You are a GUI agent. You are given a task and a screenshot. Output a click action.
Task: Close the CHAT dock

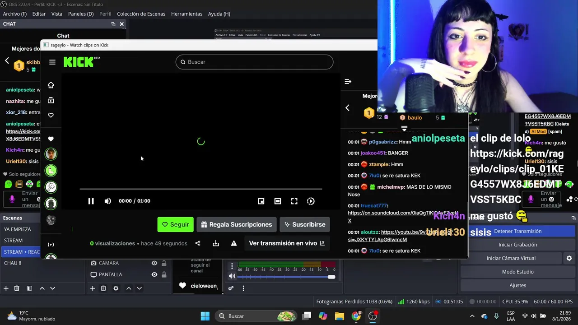click(121, 24)
